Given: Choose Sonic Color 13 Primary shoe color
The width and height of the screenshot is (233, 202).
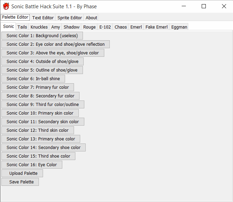Looking at the screenshot, I should [41, 139].
